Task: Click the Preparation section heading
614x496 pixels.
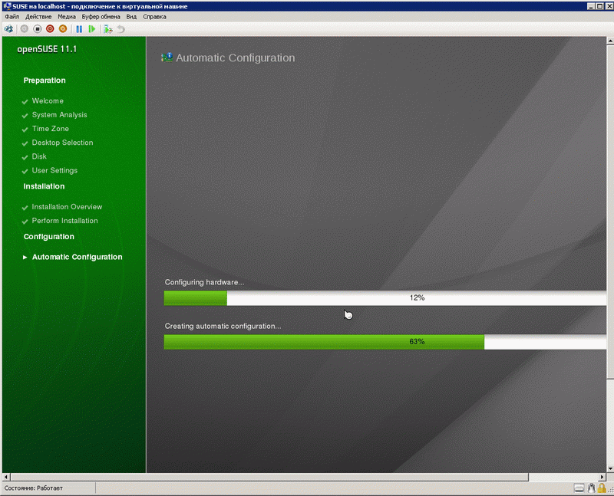Action: click(45, 80)
